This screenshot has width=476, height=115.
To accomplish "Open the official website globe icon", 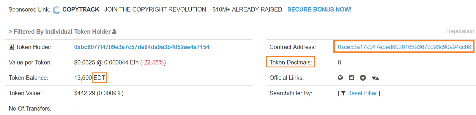I will coord(341,78).
